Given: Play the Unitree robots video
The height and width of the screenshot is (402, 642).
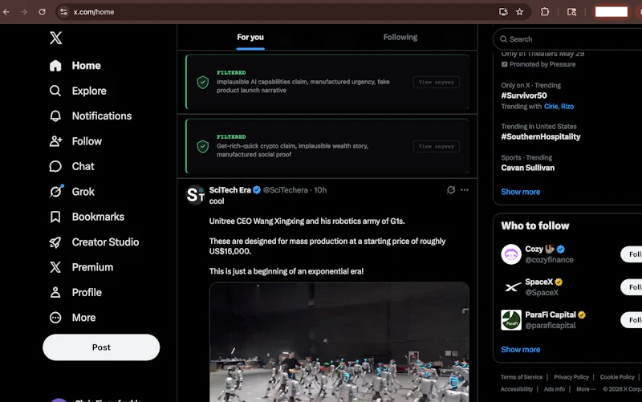Looking at the screenshot, I should 339,343.
